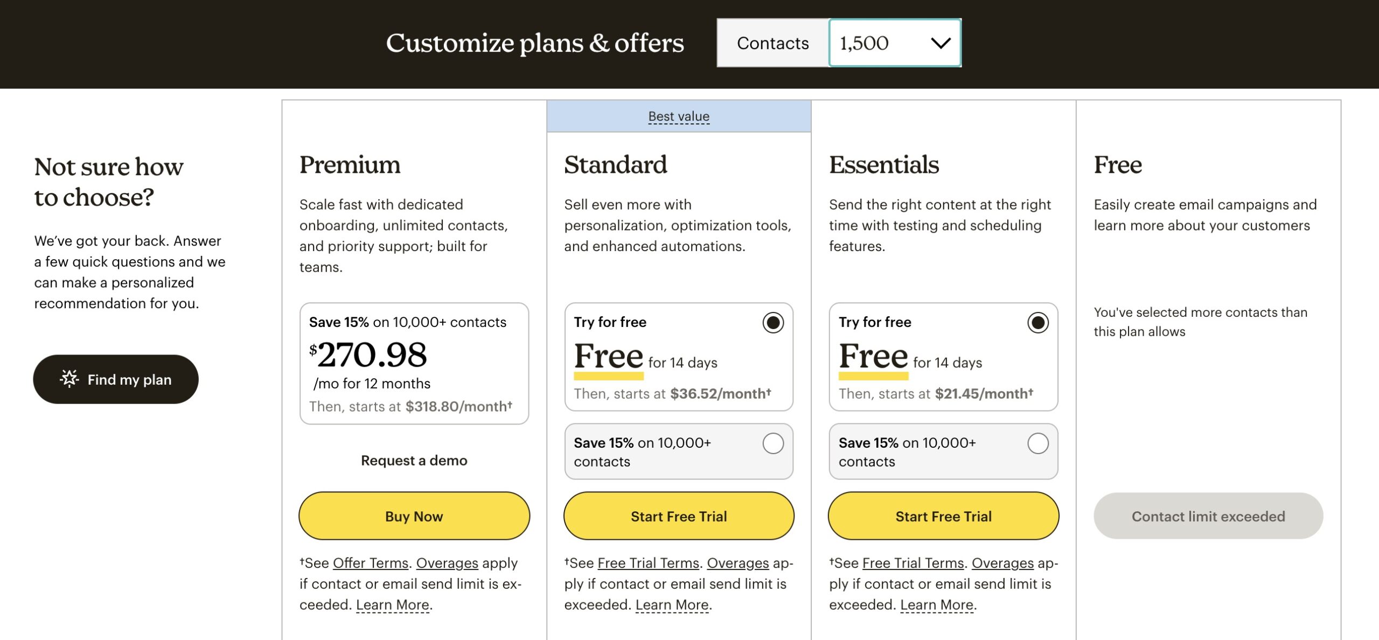Open Offer Terms link under Premium

pyautogui.click(x=370, y=563)
